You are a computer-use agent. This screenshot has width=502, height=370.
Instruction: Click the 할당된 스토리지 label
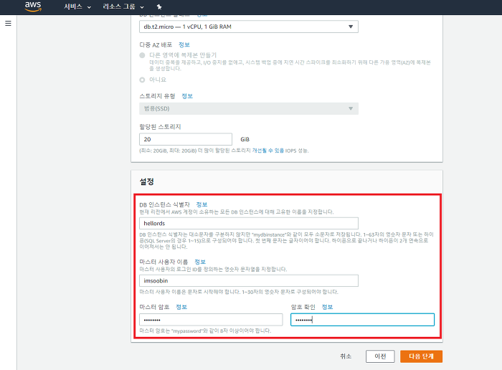tap(160, 127)
